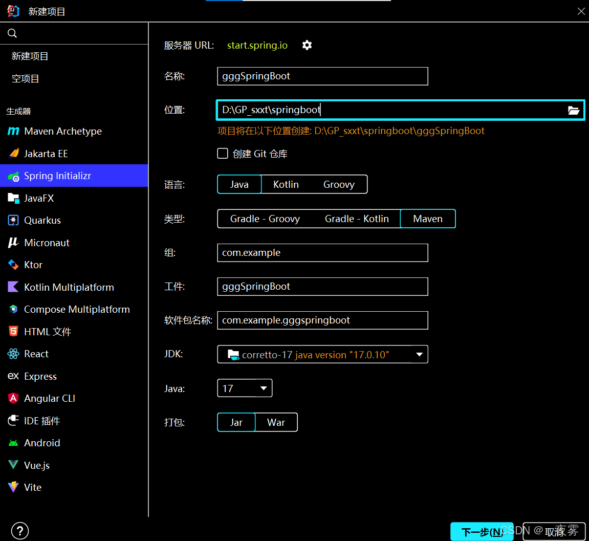The width and height of the screenshot is (589, 541).
Task: Choose Gradle - Groovy build type
Action: tap(265, 219)
